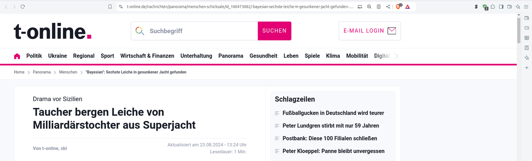
Task: Open Brave Rewards triangle icon
Action: [407, 7]
